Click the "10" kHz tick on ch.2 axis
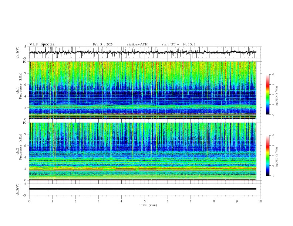Screen dimensions: 293x226 26,123
